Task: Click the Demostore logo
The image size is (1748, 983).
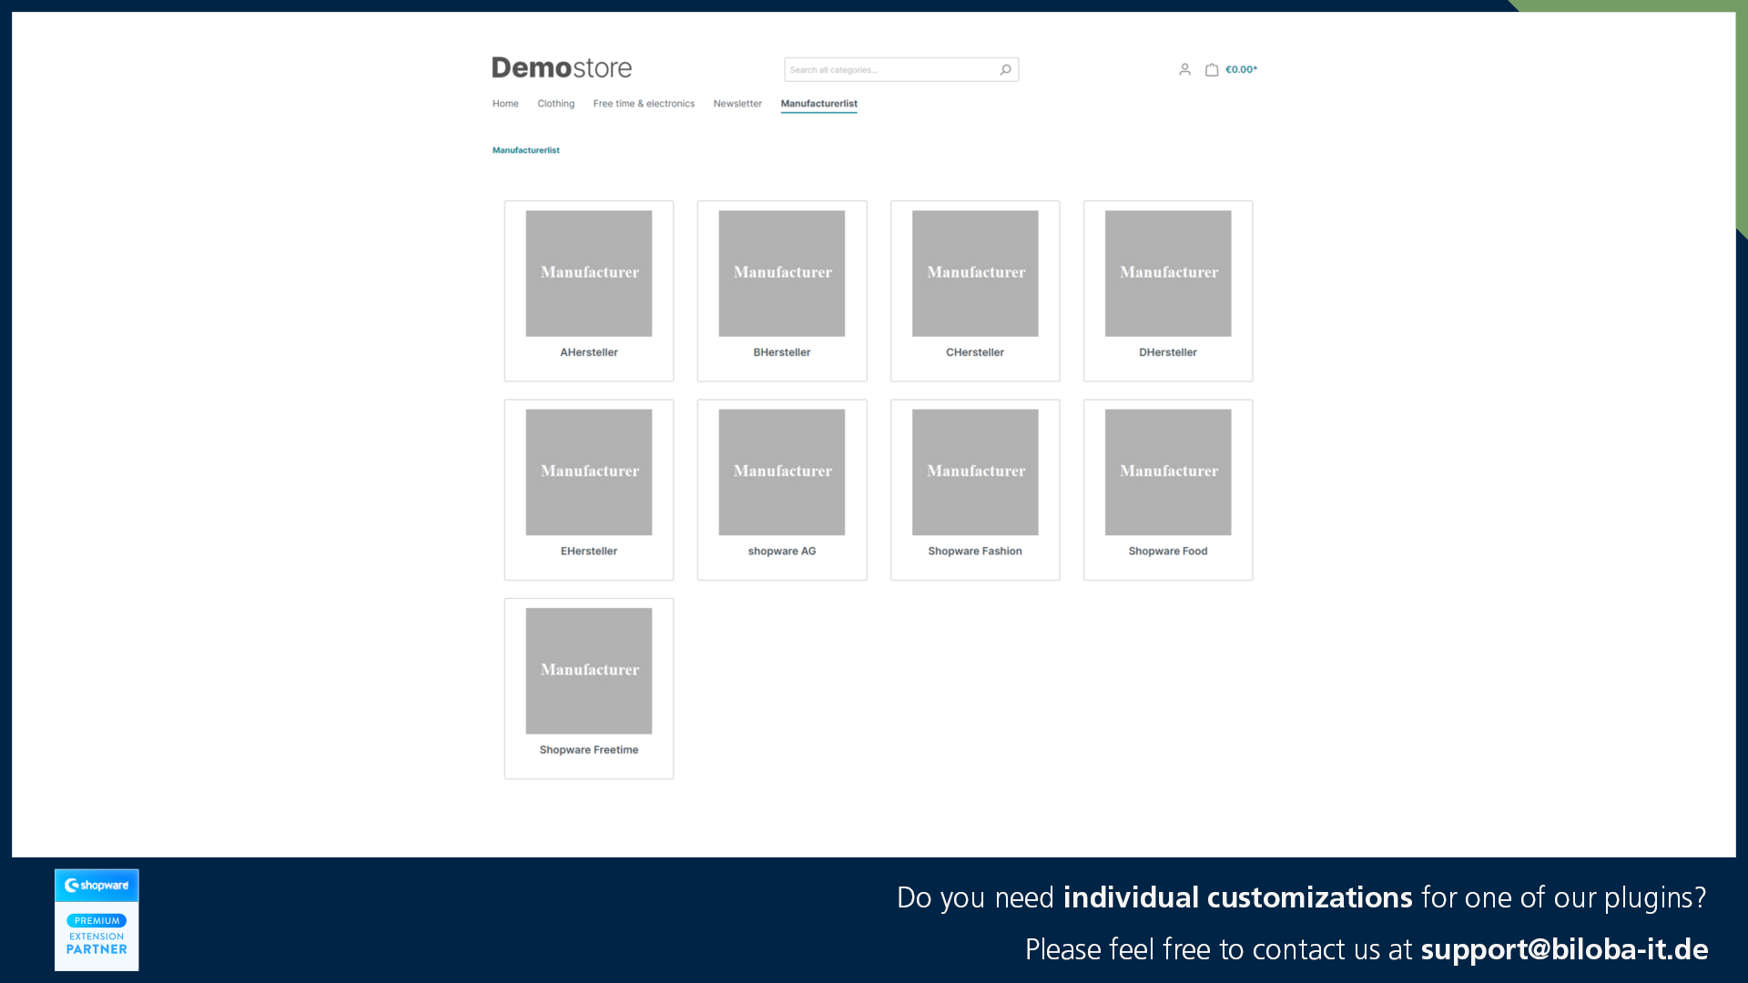Action: 562,68
